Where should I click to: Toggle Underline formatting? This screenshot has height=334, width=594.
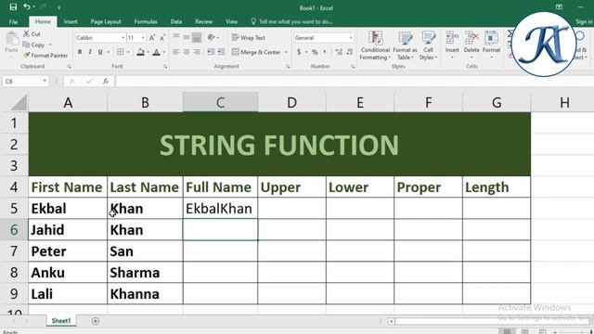click(100, 52)
